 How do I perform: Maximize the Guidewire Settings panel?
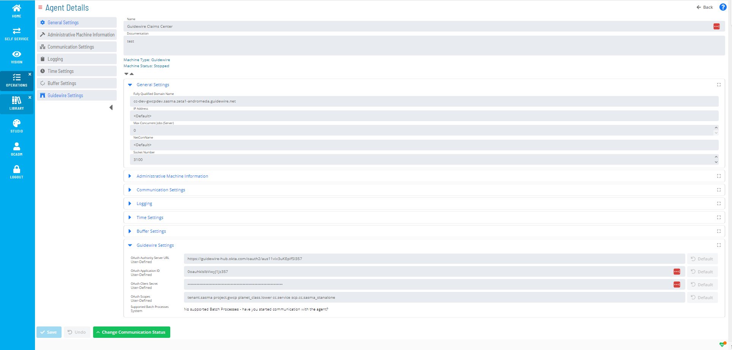(x=719, y=245)
